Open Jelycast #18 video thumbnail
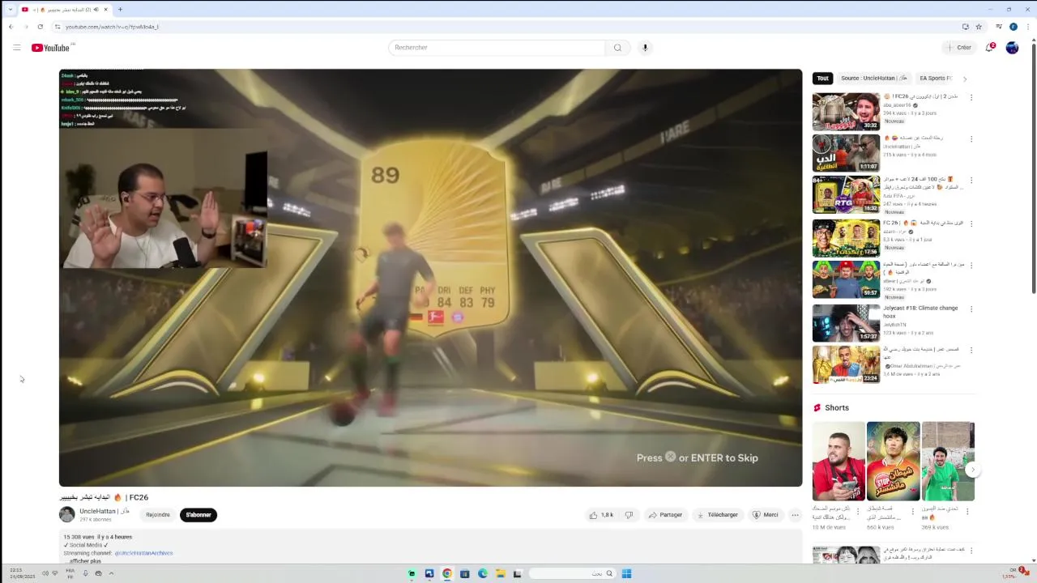This screenshot has height=583, width=1037. pos(846,323)
